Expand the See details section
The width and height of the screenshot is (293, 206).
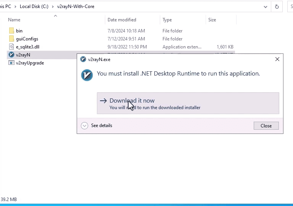point(84,126)
